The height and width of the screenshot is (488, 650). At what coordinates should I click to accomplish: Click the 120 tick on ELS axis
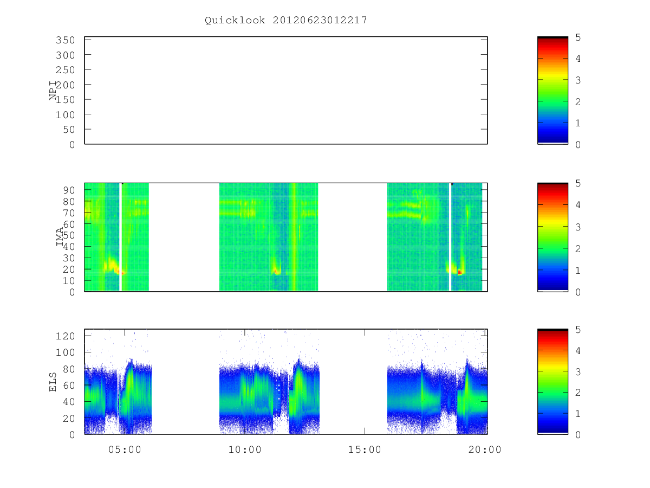pyautogui.click(x=66, y=336)
